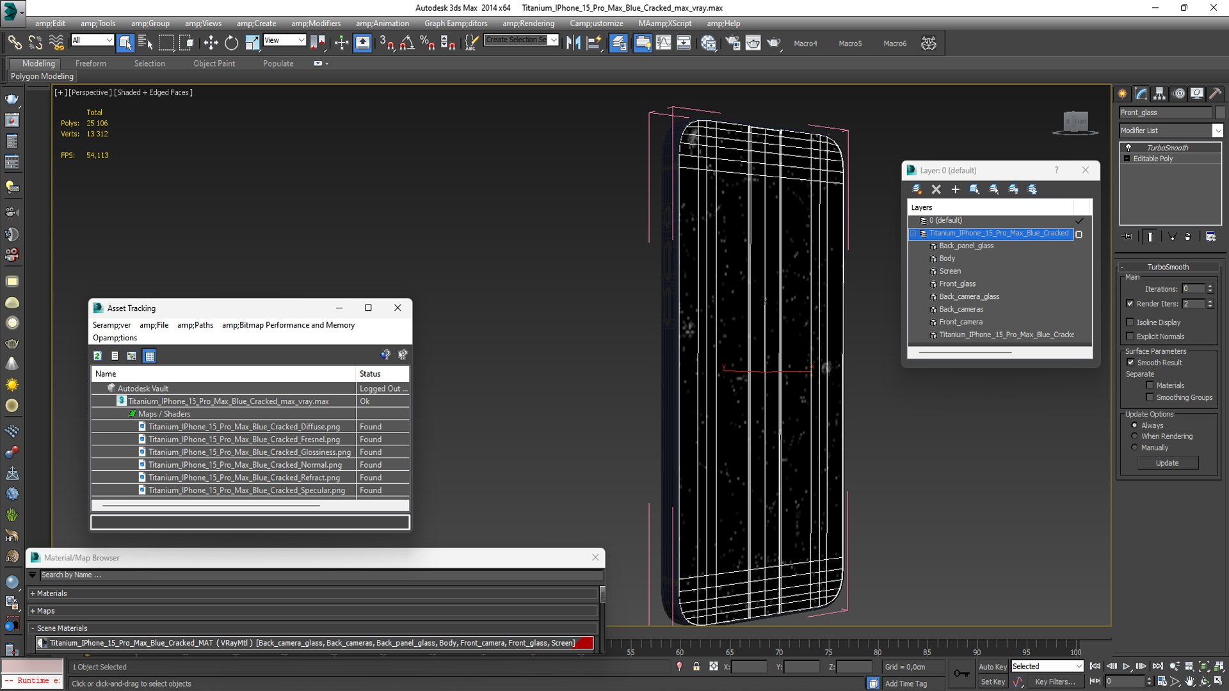The width and height of the screenshot is (1229, 691).
Task: Toggle the Render Iters checkbox
Action: [x=1130, y=303]
